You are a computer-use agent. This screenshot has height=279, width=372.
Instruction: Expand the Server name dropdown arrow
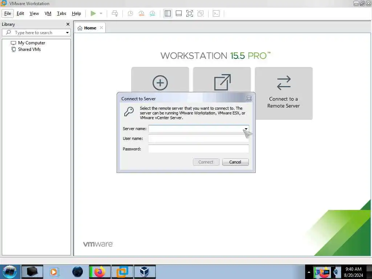(x=246, y=129)
